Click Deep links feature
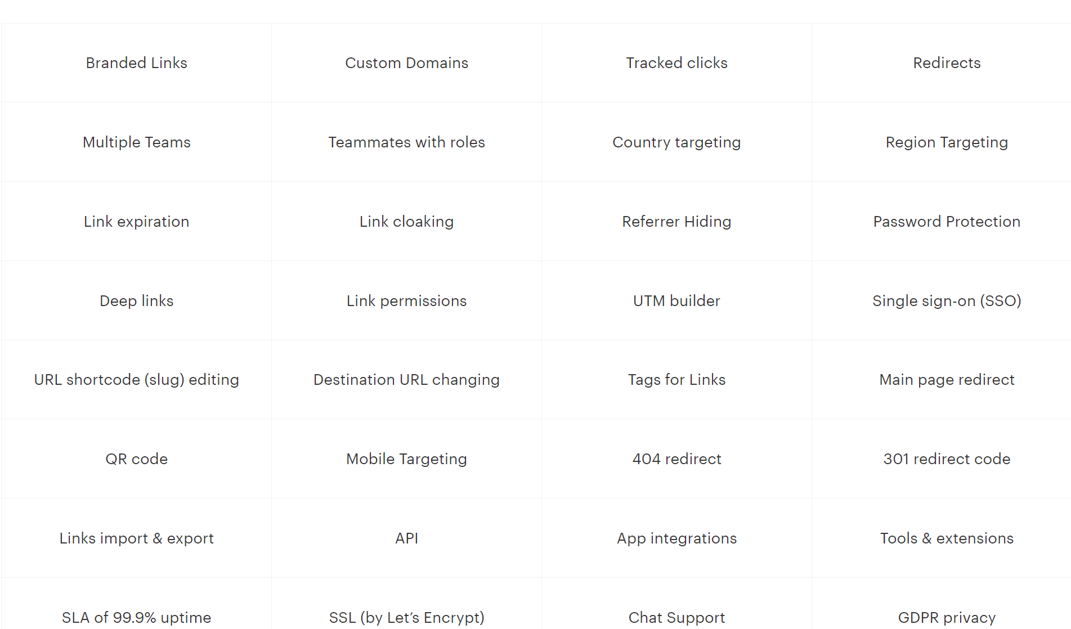This screenshot has width=1071, height=629. pos(136,301)
